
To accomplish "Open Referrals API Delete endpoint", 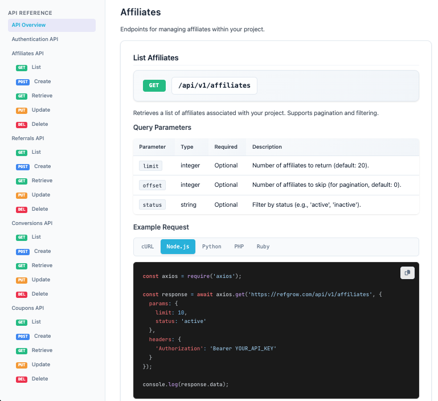I will click(32, 209).
